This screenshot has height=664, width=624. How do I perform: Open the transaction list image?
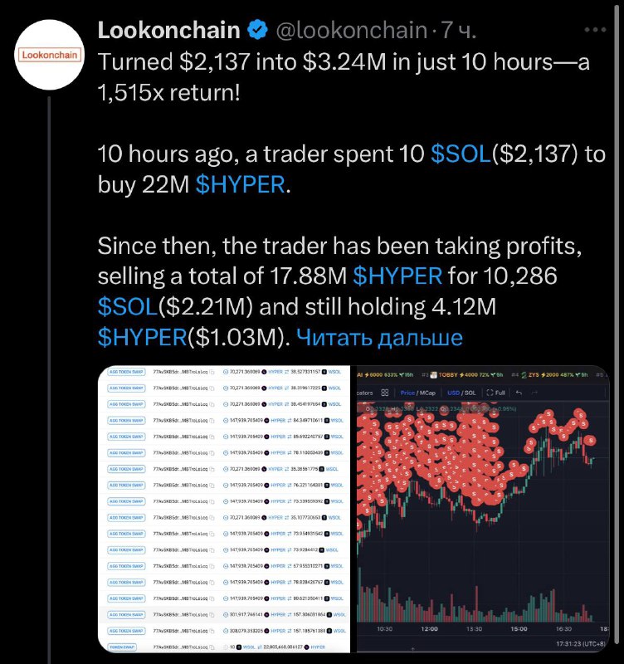pyautogui.click(x=224, y=509)
